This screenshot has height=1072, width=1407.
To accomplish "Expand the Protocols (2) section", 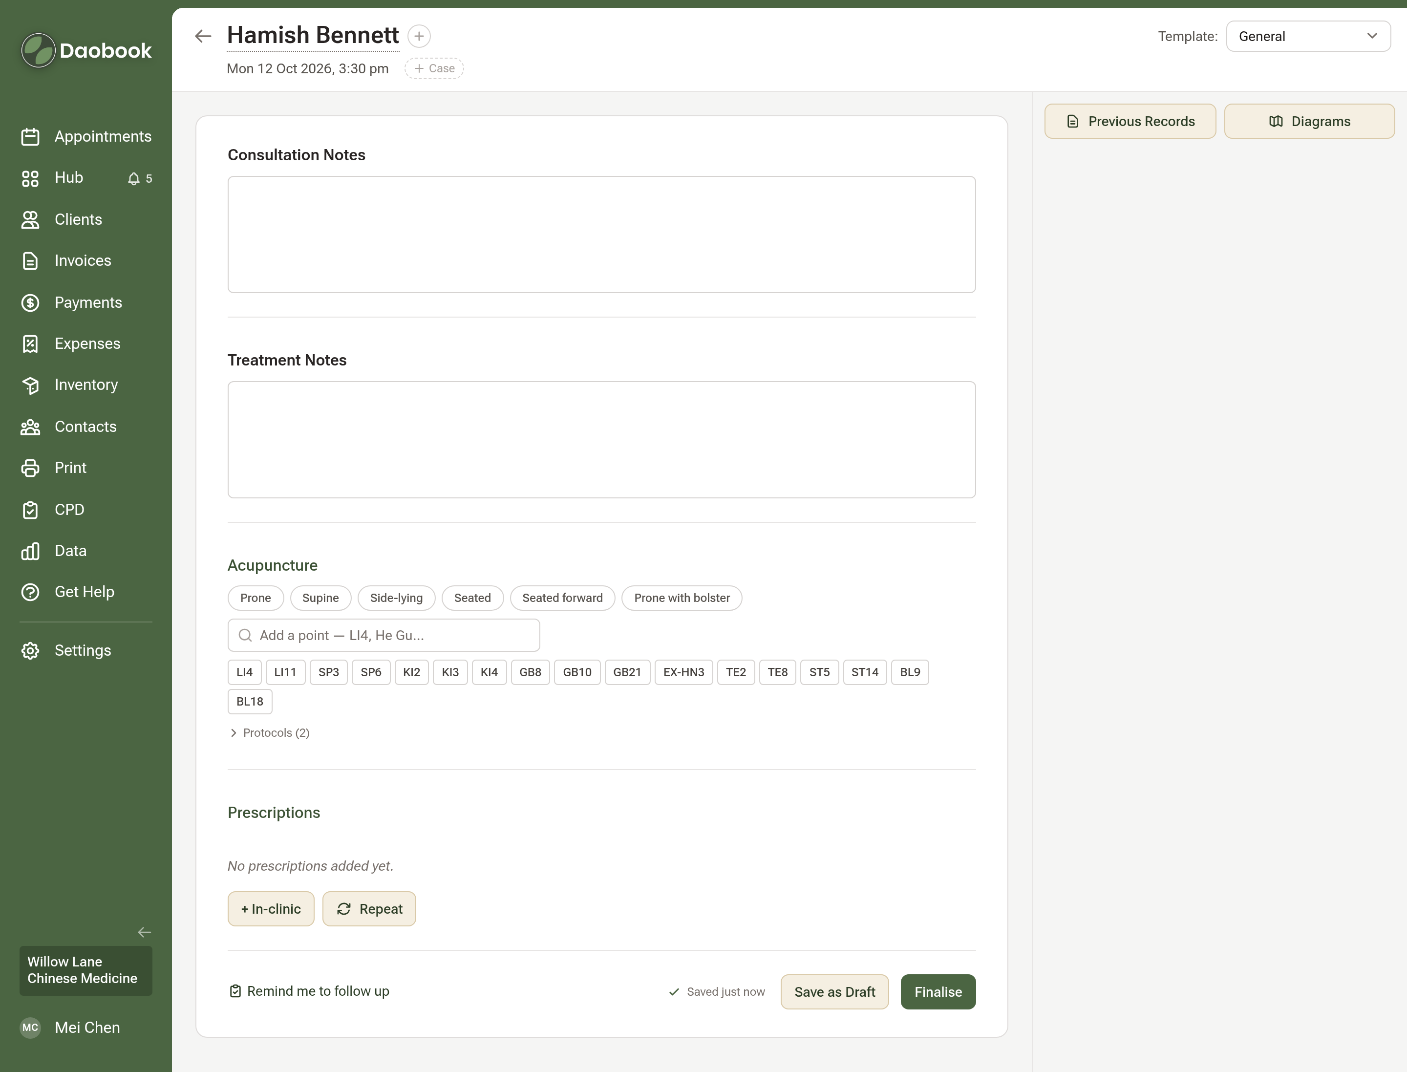I will click(x=269, y=732).
